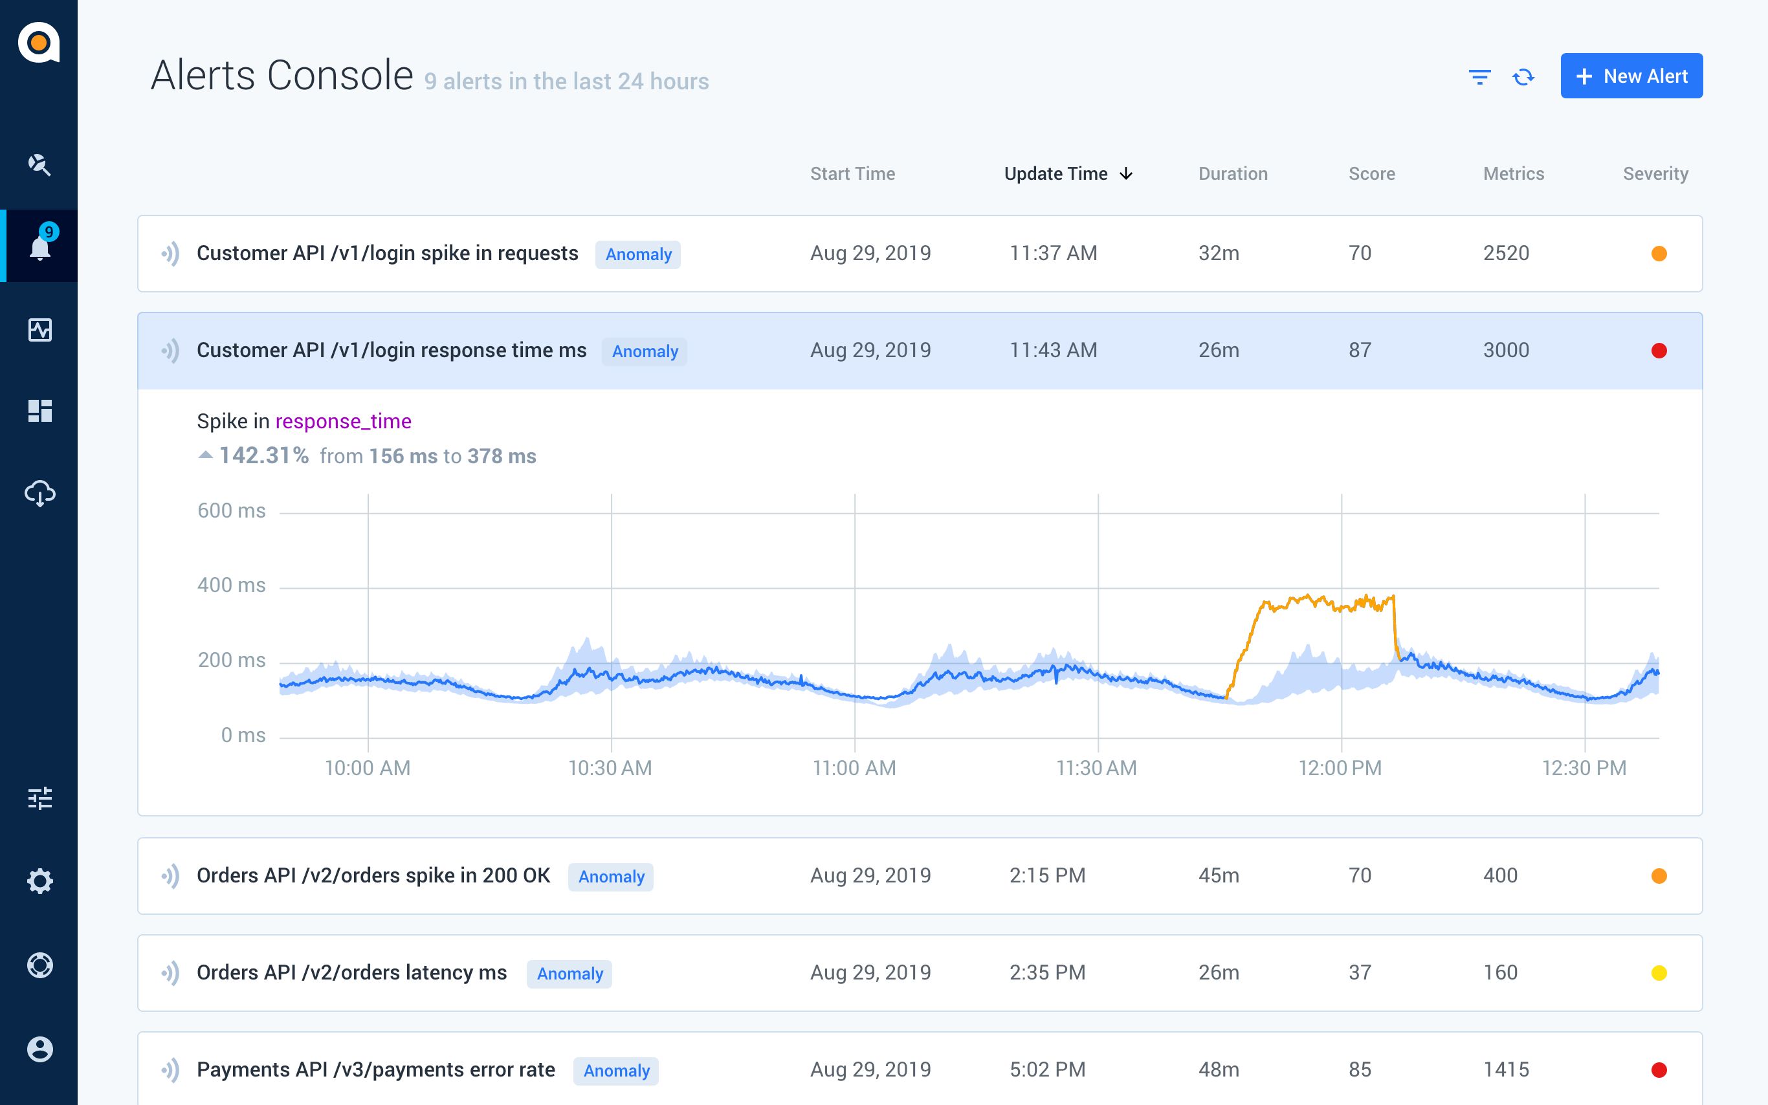Image resolution: width=1768 pixels, height=1105 pixels.
Task: Sort by Severity column
Action: pyautogui.click(x=1655, y=173)
